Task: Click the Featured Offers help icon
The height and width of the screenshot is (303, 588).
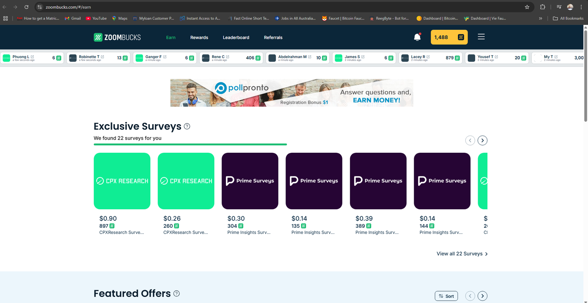Action: [x=176, y=293]
